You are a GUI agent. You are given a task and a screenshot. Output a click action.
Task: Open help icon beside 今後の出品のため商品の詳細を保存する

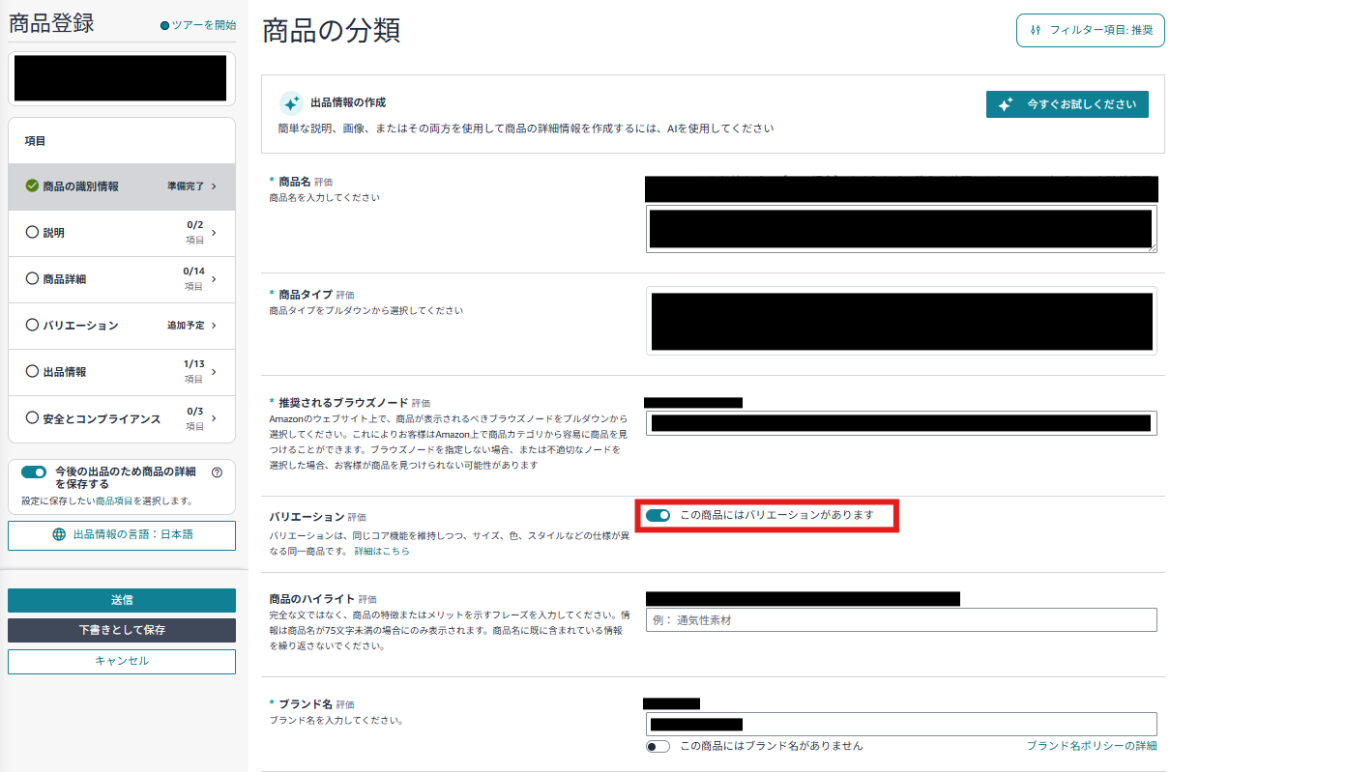[217, 472]
